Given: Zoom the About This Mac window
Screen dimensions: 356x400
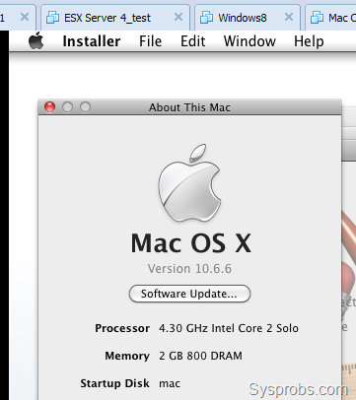Looking at the screenshot, I should 85,107.
